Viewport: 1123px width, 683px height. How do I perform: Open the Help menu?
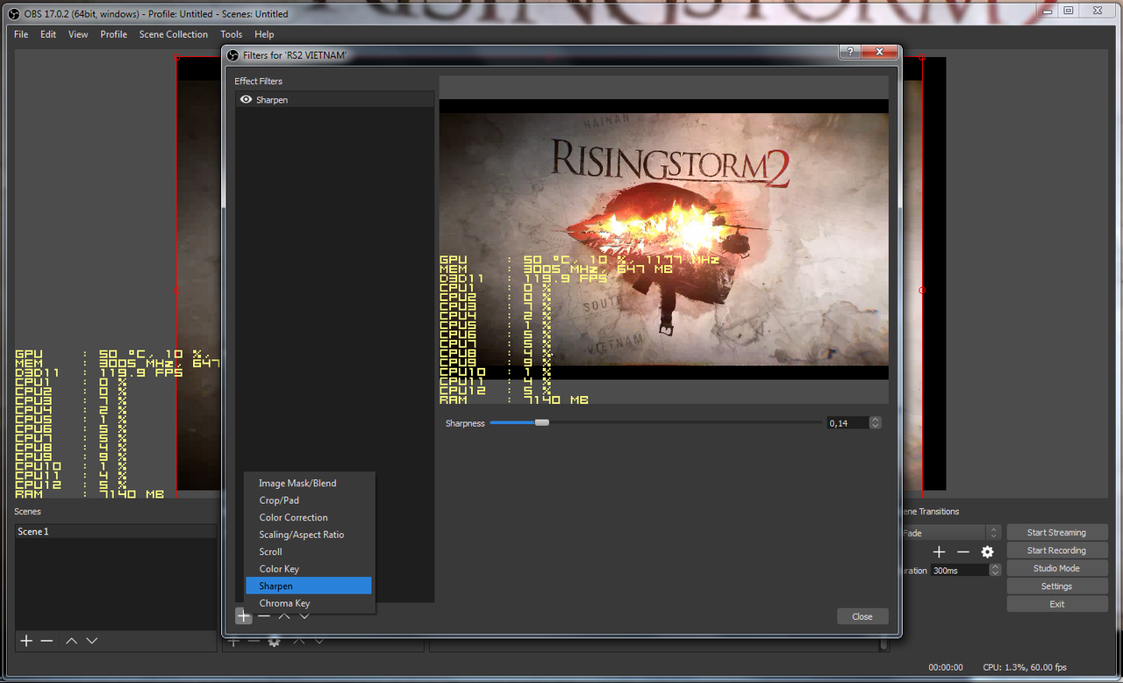[264, 34]
